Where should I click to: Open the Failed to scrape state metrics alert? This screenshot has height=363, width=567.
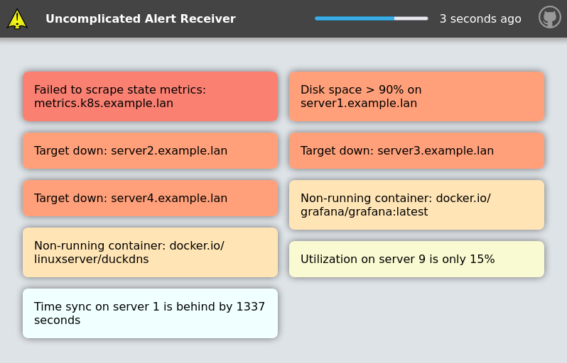[x=150, y=96]
